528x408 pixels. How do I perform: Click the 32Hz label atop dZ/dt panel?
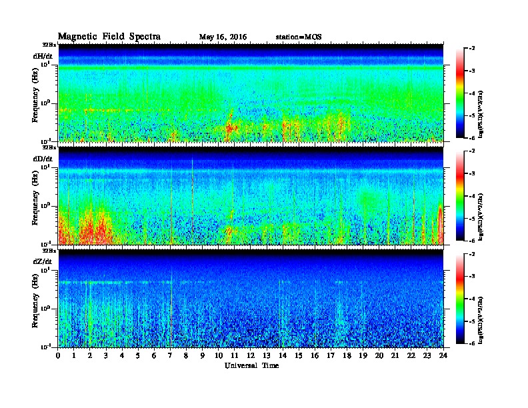[x=49, y=251]
